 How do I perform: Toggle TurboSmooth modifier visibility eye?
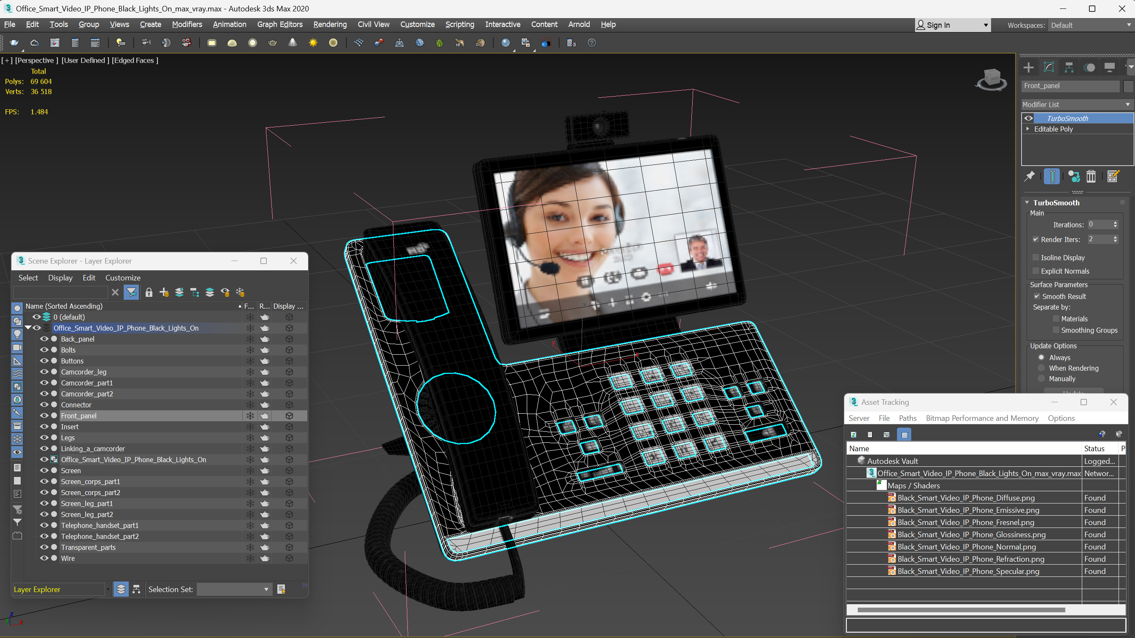click(1028, 118)
